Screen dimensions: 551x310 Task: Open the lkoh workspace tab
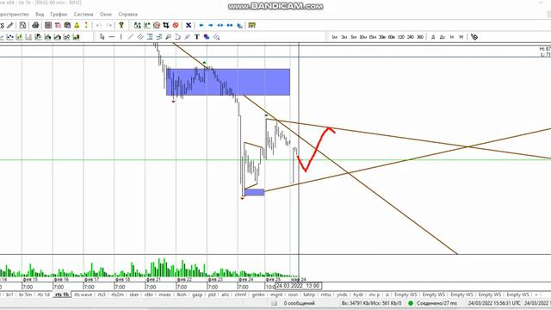(182, 294)
